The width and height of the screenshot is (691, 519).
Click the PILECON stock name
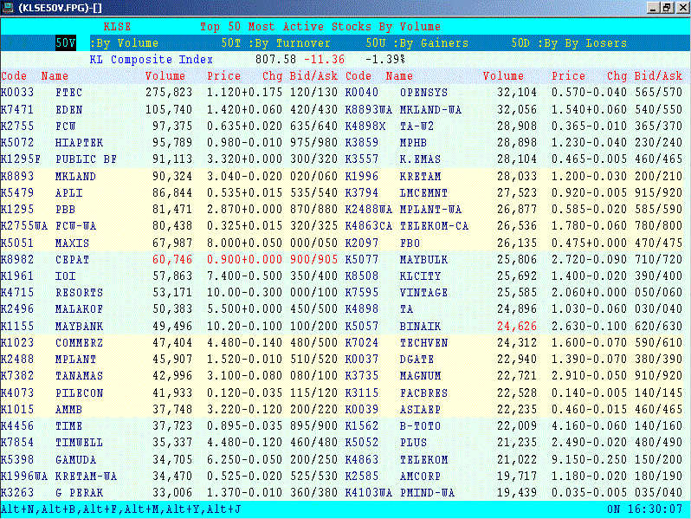tap(80, 392)
